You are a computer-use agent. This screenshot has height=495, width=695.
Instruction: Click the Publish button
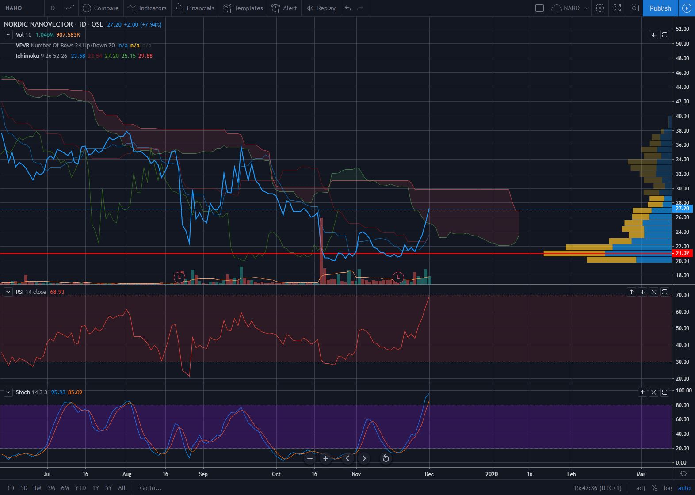click(660, 8)
